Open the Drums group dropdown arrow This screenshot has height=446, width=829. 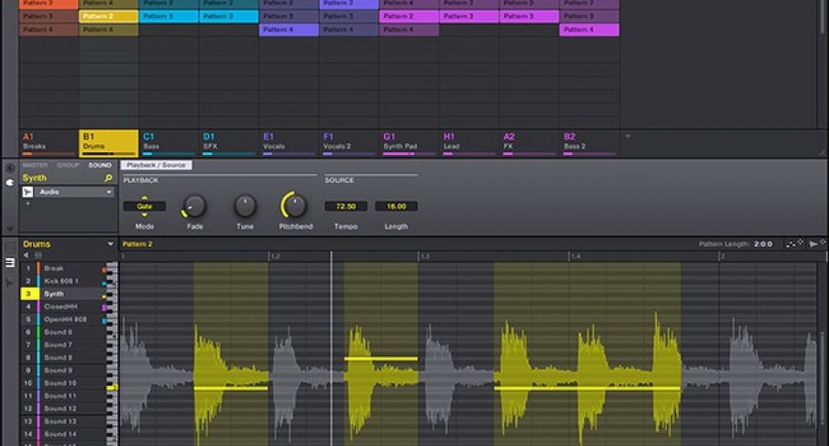click(110, 244)
